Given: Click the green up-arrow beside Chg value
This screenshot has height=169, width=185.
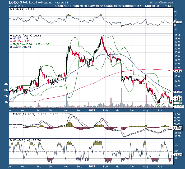Looking at the screenshot, I should pos(172,6).
